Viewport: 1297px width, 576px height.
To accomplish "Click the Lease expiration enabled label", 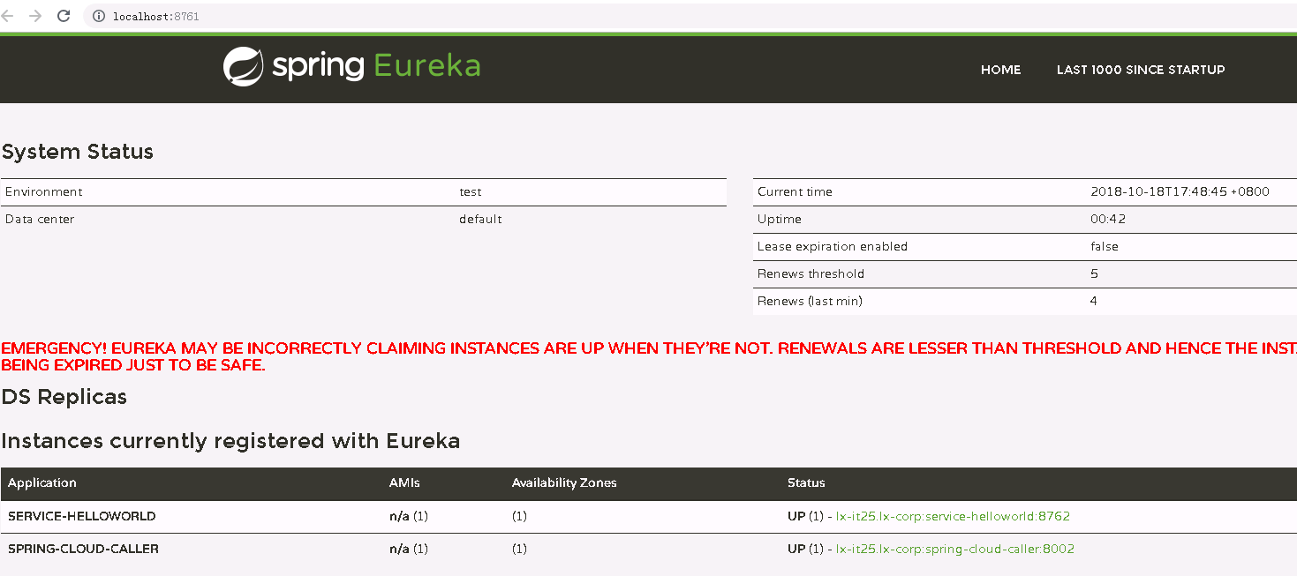I will click(833, 246).
